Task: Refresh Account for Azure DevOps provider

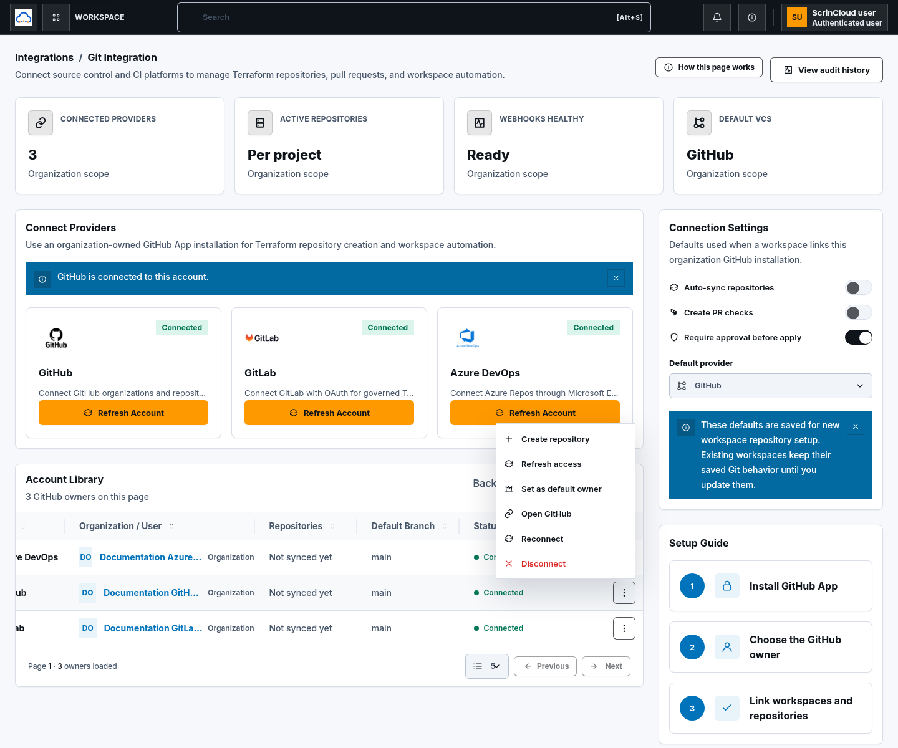Action: point(535,413)
